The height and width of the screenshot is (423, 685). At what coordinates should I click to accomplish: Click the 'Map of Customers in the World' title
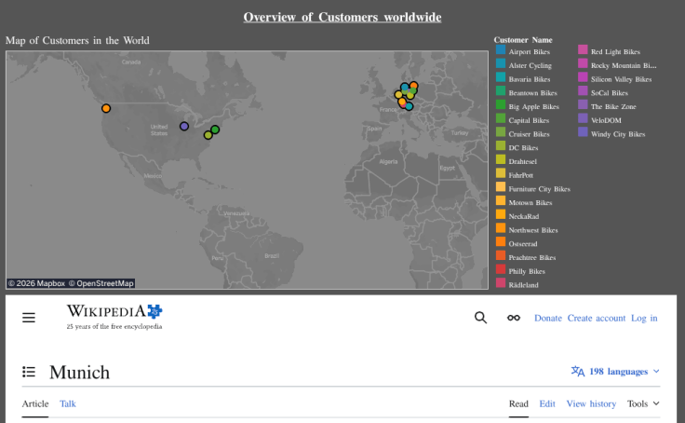(77, 40)
